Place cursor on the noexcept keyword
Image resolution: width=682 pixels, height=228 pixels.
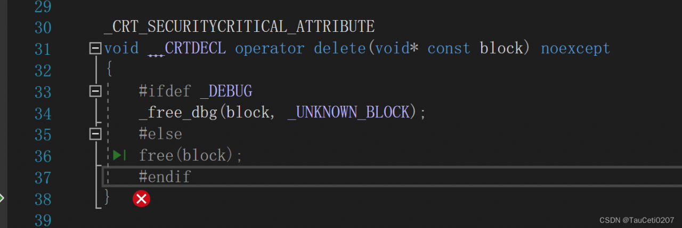(575, 49)
